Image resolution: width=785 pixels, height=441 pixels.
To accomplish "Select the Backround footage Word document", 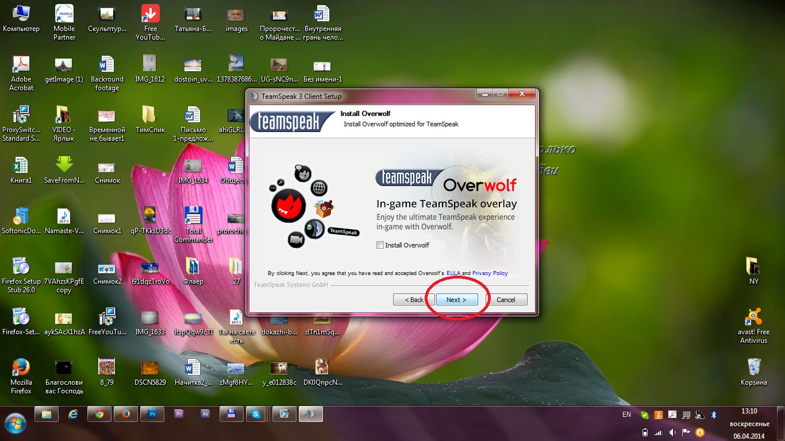I will tap(107, 73).
